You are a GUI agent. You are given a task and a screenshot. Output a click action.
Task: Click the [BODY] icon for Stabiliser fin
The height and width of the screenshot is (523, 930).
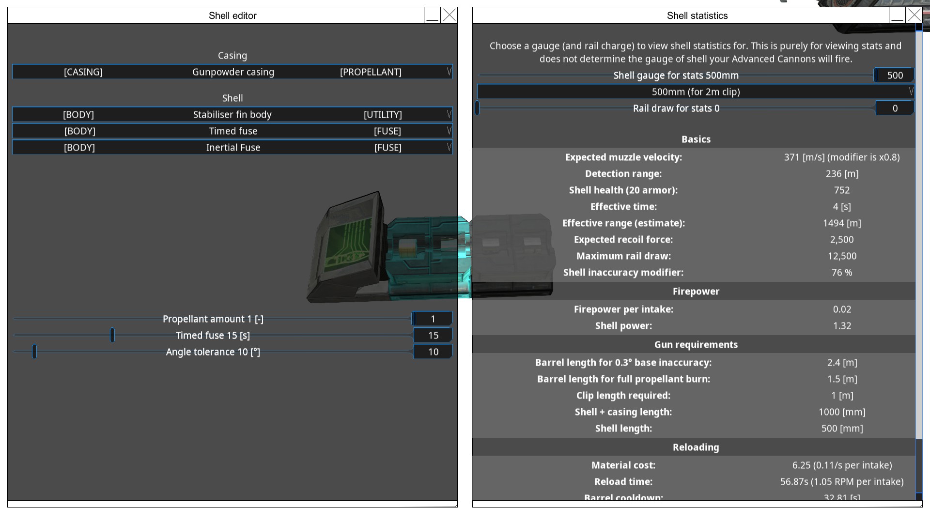click(79, 114)
